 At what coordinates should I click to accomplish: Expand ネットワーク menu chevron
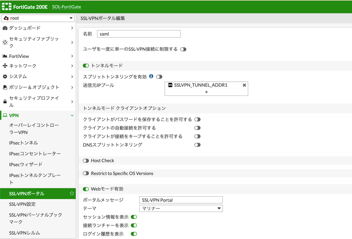72,66
